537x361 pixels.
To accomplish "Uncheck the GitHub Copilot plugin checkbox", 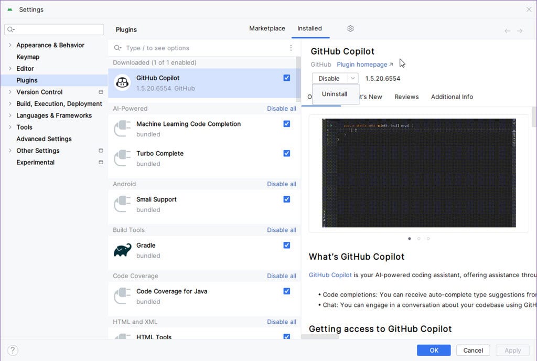I will (x=287, y=78).
